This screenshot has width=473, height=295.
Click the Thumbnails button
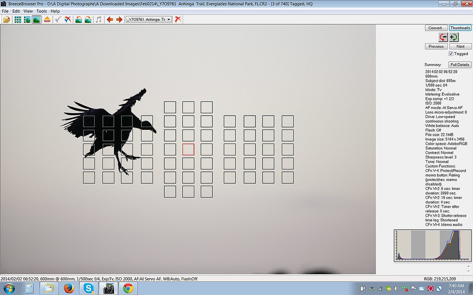pyautogui.click(x=460, y=28)
